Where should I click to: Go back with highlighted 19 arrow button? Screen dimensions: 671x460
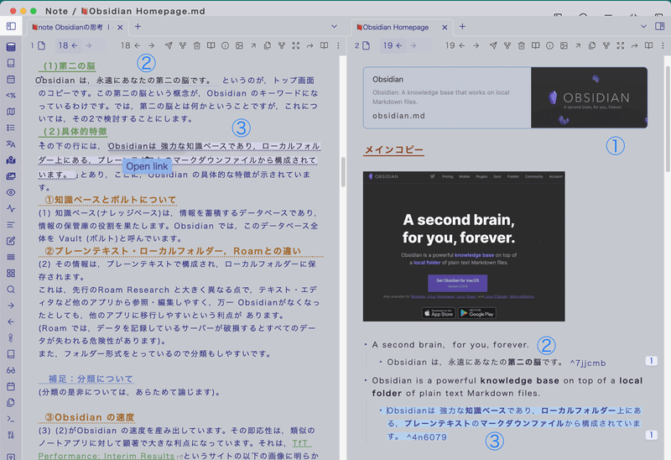tap(393, 45)
